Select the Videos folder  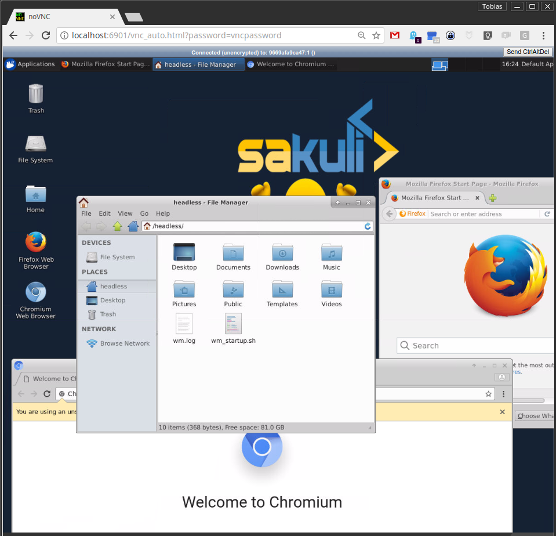click(x=331, y=294)
